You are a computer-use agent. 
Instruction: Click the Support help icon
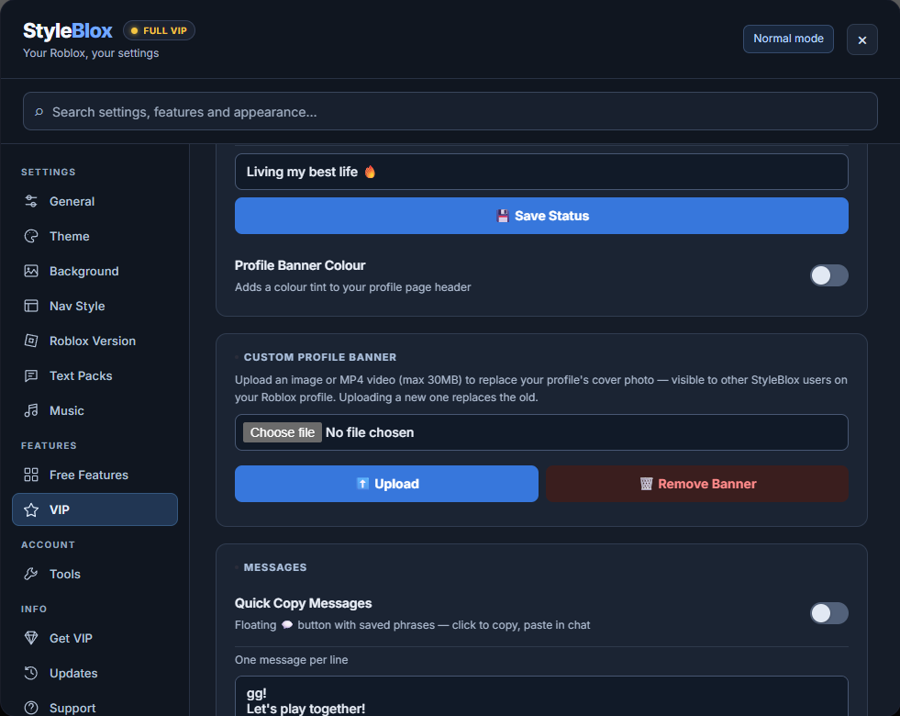coord(31,708)
